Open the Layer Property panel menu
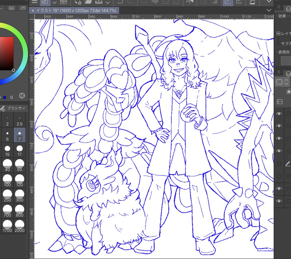This screenshot has height=259, width=291. [x=279, y=7]
